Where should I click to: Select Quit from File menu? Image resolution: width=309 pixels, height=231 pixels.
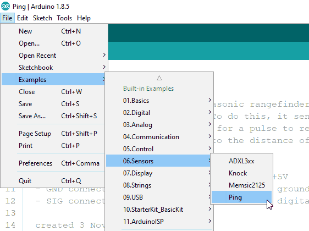click(x=53, y=181)
